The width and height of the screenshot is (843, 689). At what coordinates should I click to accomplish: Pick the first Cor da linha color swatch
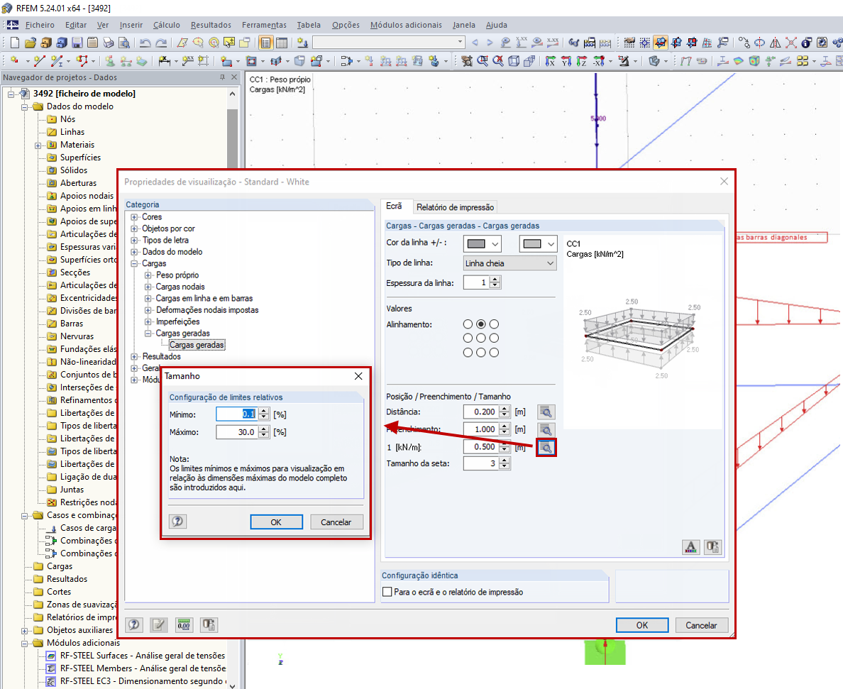point(483,243)
